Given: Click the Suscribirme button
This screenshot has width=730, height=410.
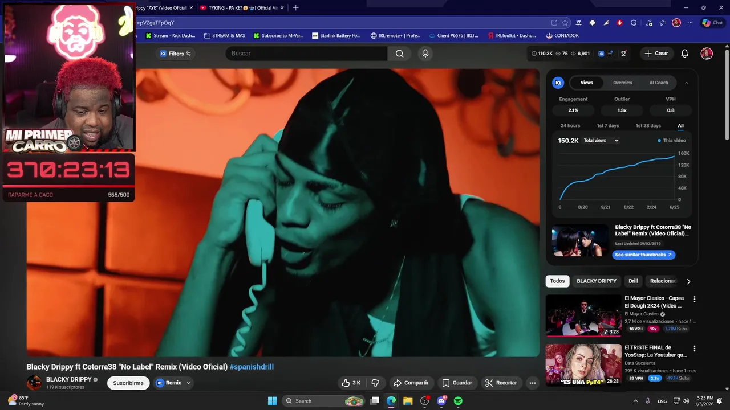Looking at the screenshot, I should [x=128, y=383].
